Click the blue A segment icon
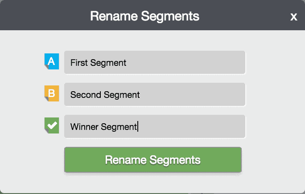The height and width of the screenshot is (194, 305). pyautogui.click(x=52, y=61)
